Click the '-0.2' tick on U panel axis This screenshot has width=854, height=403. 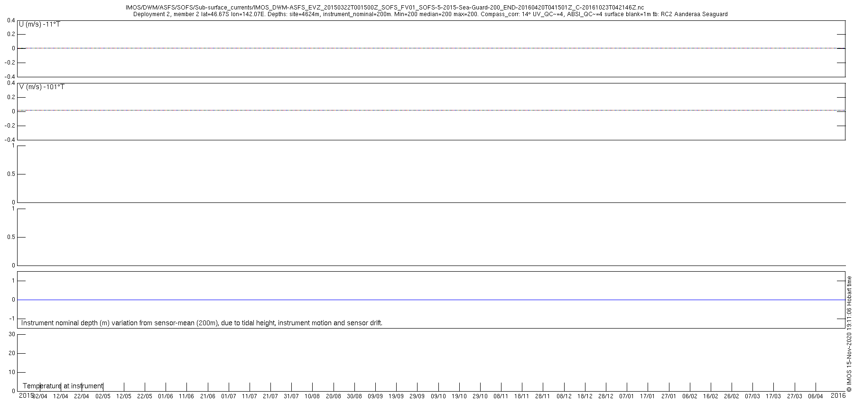point(10,63)
